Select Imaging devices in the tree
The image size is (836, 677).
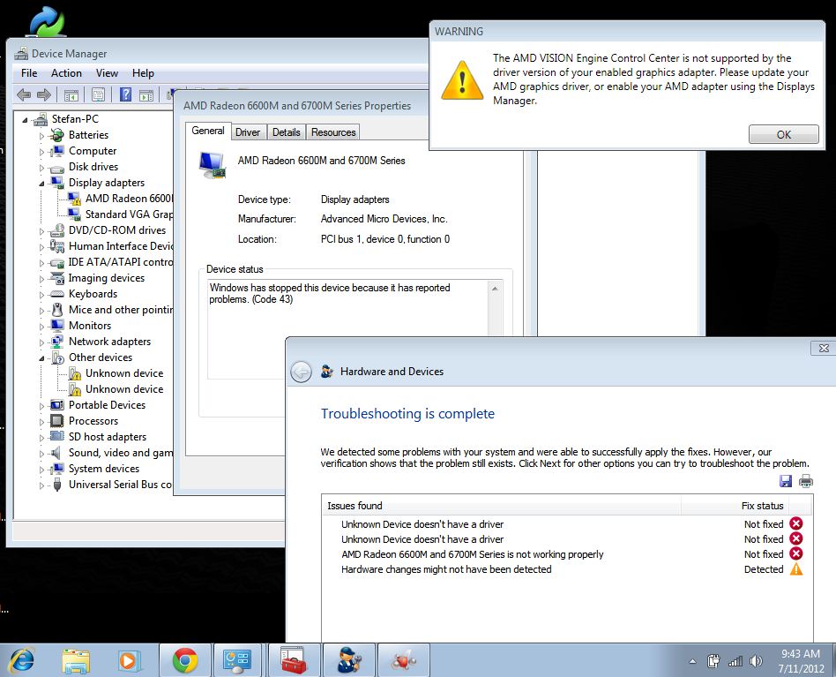[x=107, y=278]
